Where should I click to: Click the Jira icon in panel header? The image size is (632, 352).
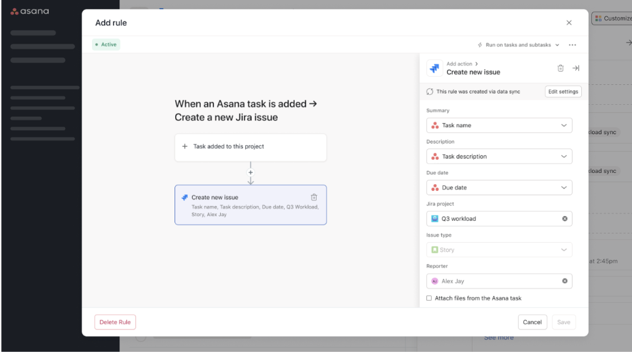434,68
